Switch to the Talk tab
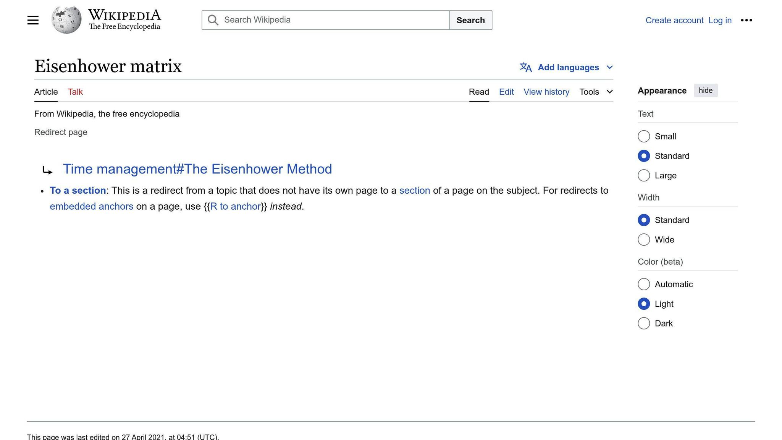Viewport: 782px width, 440px height. (75, 92)
